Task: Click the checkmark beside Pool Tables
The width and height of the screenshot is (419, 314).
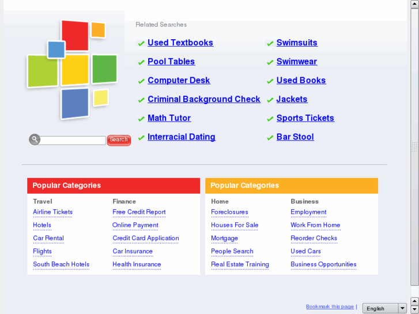Action: click(x=141, y=62)
